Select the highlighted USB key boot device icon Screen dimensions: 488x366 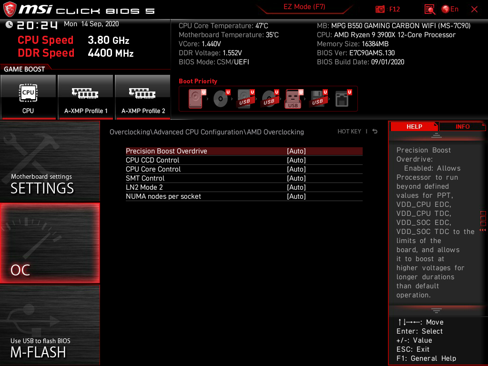point(294,99)
